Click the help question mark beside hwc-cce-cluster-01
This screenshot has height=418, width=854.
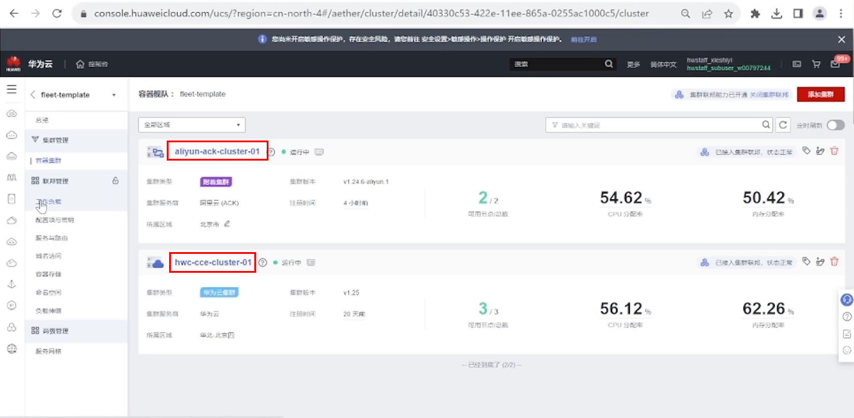point(263,262)
